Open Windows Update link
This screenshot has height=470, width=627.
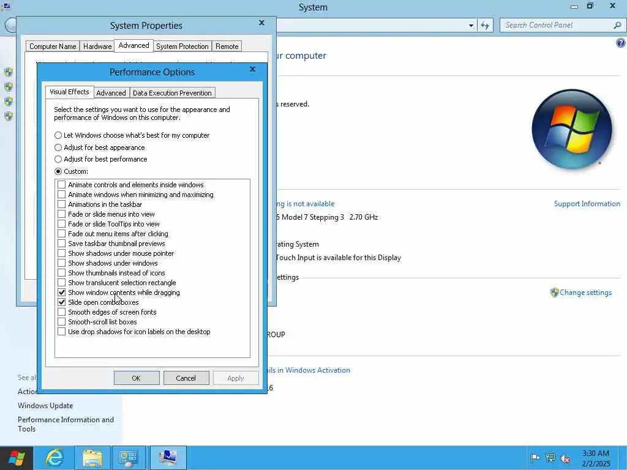pyautogui.click(x=45, y=406)
